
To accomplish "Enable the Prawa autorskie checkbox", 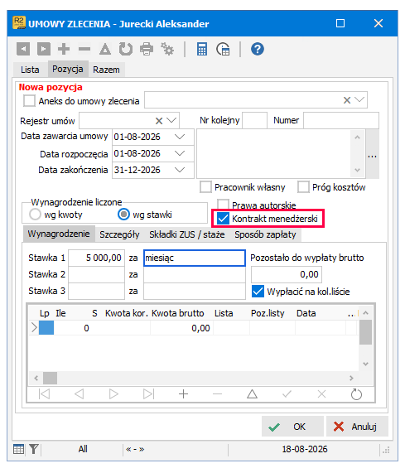I will pyautogui.click(x=223, y=205).
